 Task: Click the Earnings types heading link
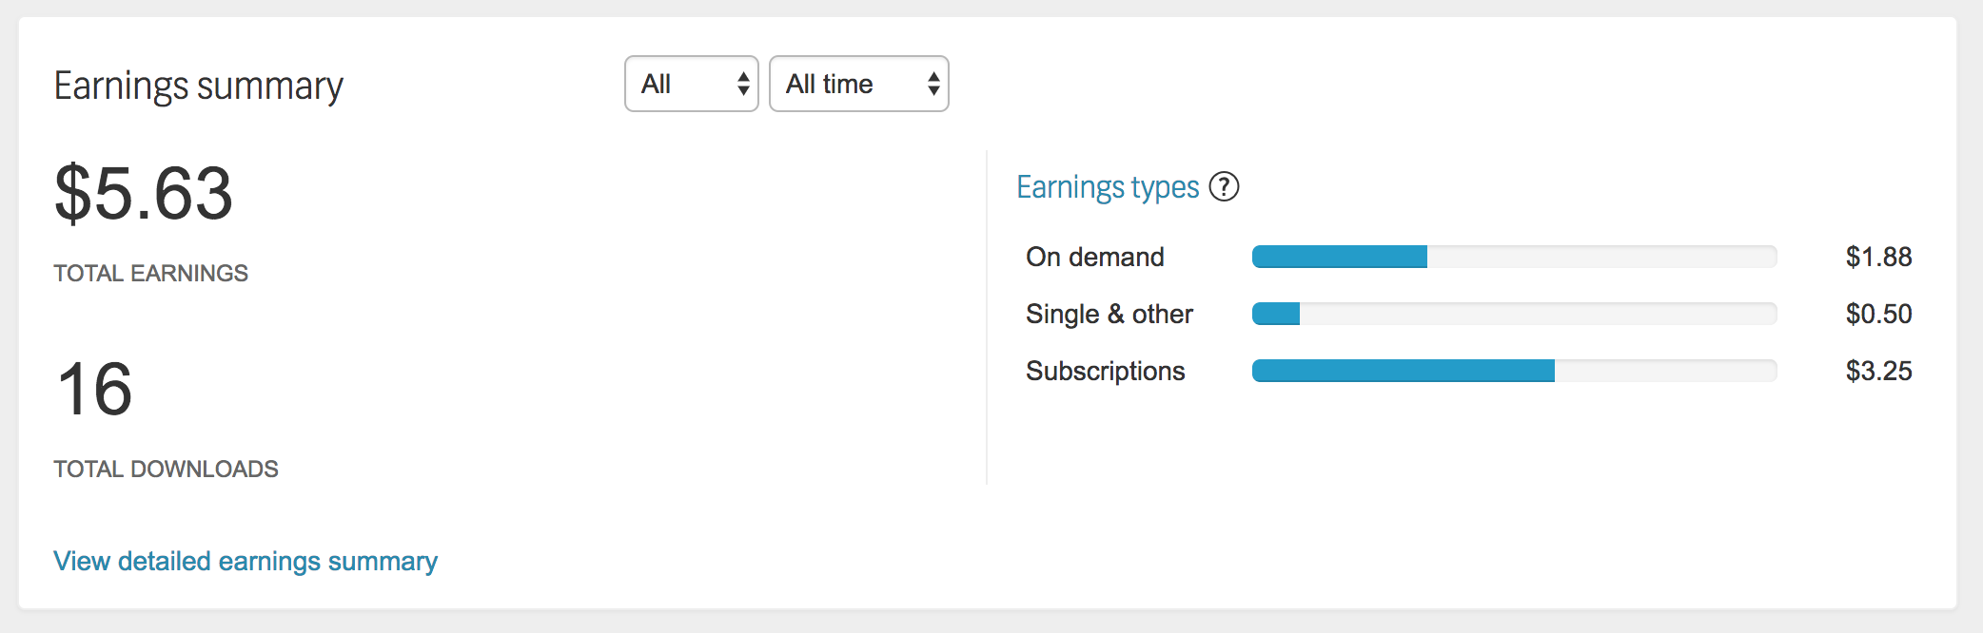click(1108, 186)
